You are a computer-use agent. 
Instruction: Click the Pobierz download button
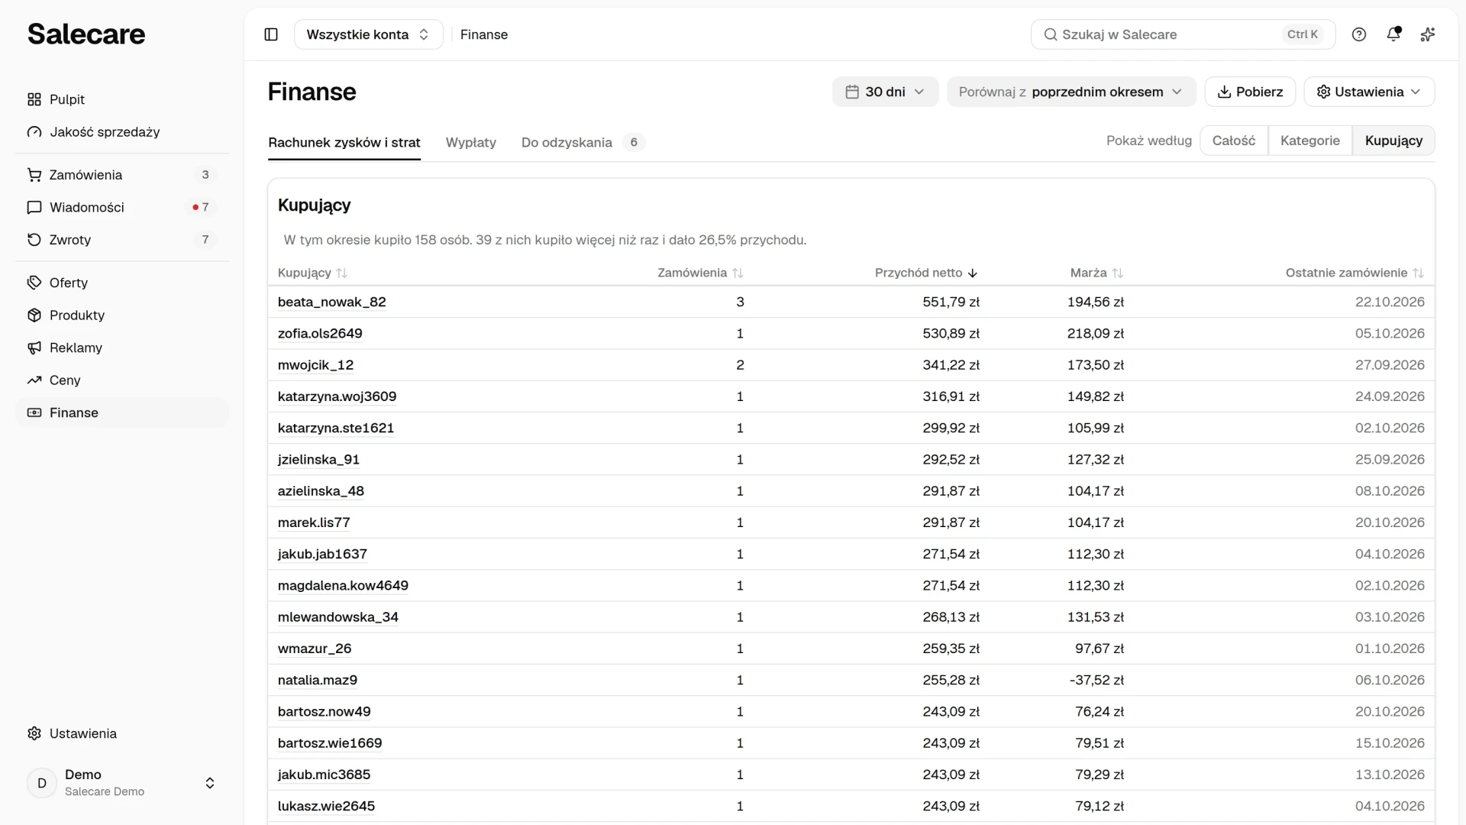[1250, 92]
